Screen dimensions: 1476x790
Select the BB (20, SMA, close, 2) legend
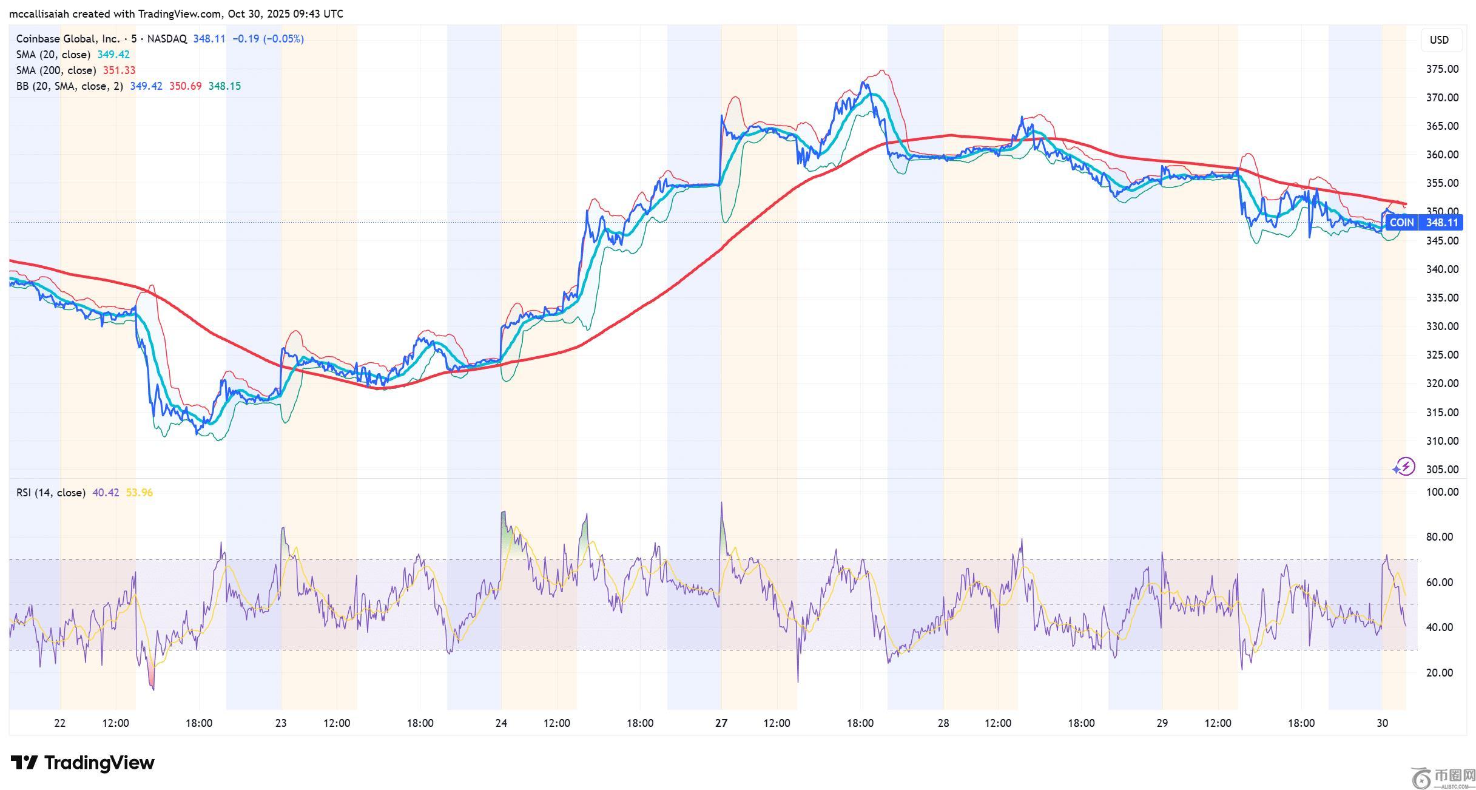pos(69,86)
